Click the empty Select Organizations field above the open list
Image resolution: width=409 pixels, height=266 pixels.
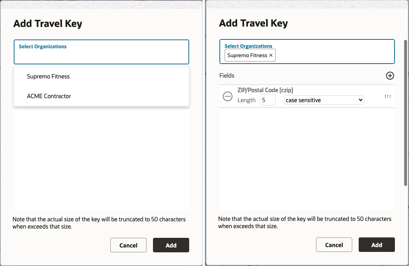point(101,56)
